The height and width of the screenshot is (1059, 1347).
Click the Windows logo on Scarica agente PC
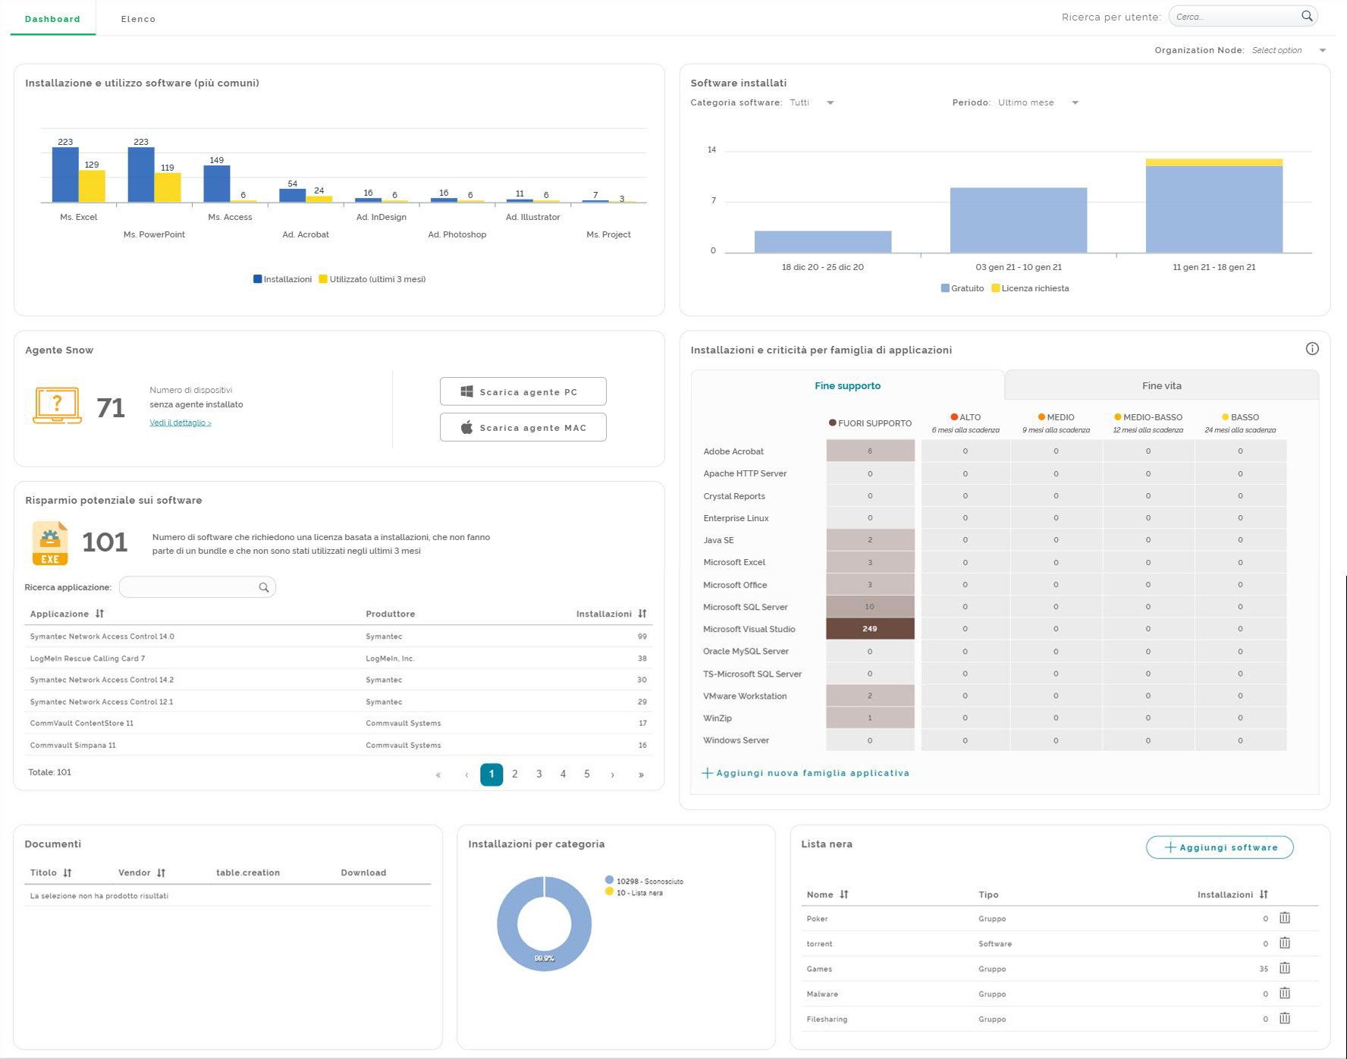pos(467,392)
